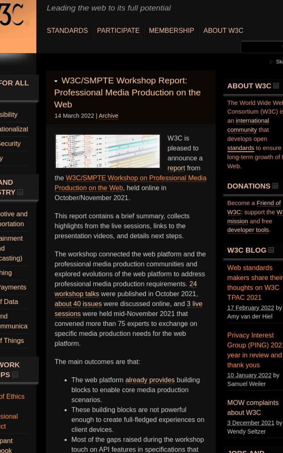Open the 'of Ethics' sidebar link
This screenshot has height=453, width=283.
(x=12, y=396)
